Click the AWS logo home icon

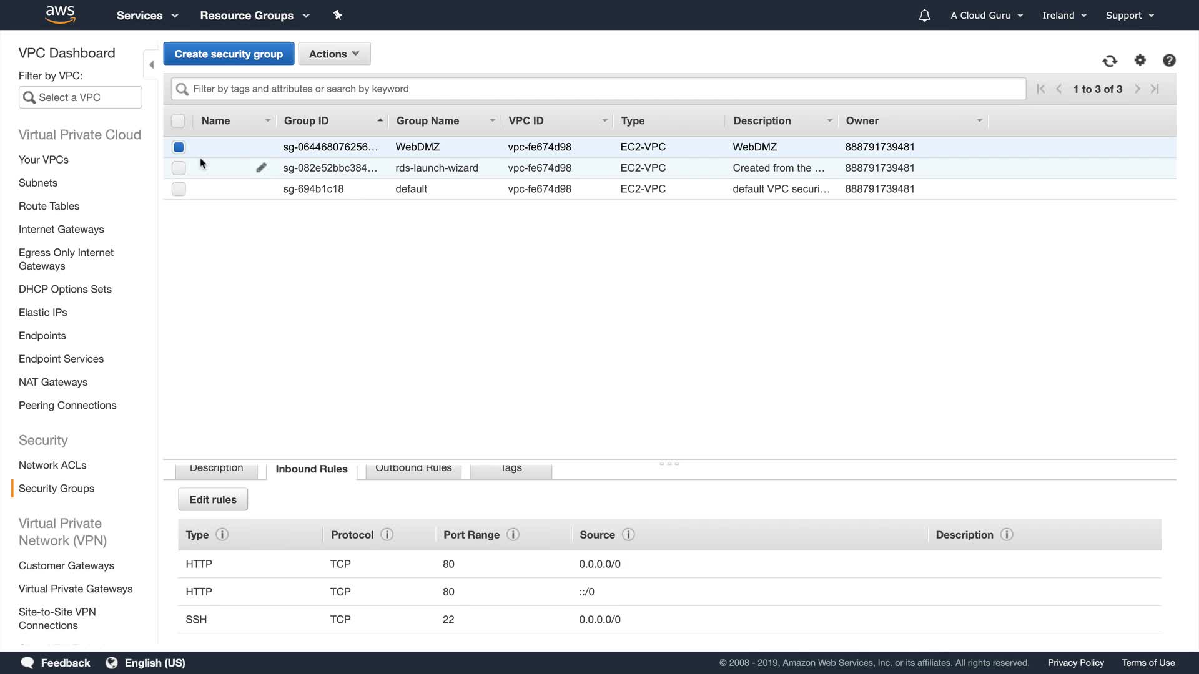pyautogui.click(x=61, y=14)
